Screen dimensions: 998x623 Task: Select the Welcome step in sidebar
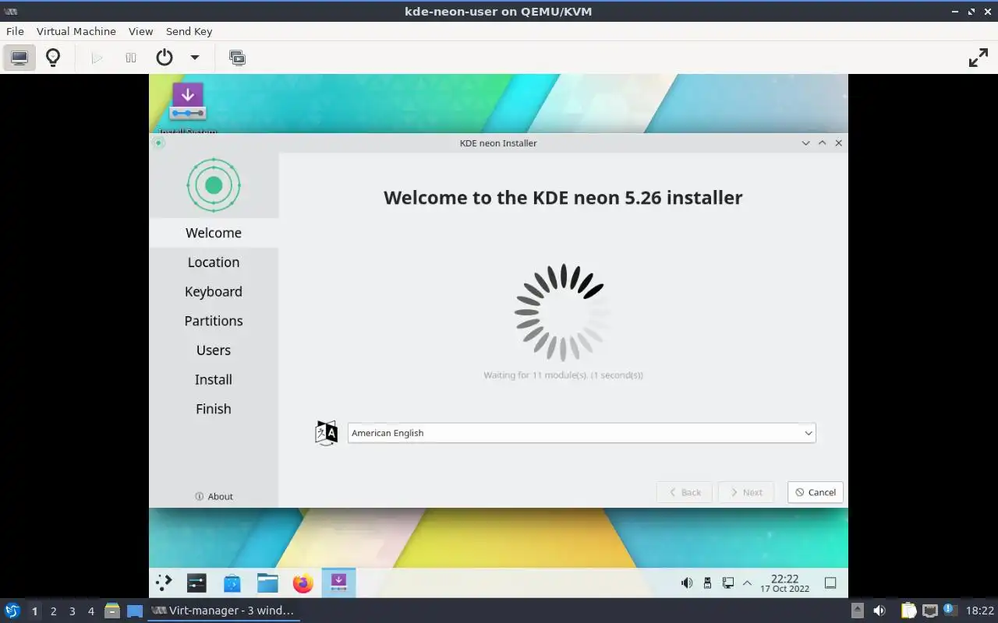pyautogui.click(x=214, y=233)
